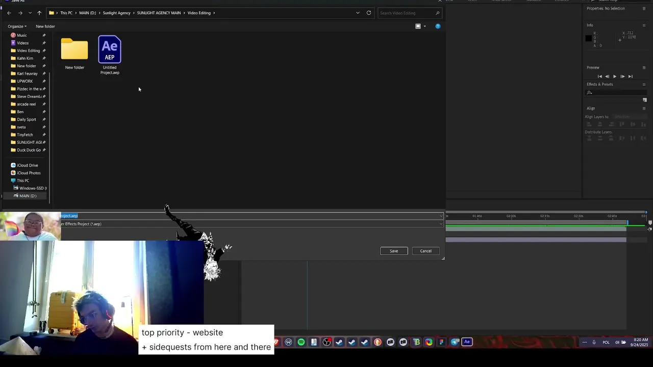Image resolution: width=653 pixels, height=367 pixels.
Task: Select iCloud Photos in the sidebar
Action: tap(29, 173)
